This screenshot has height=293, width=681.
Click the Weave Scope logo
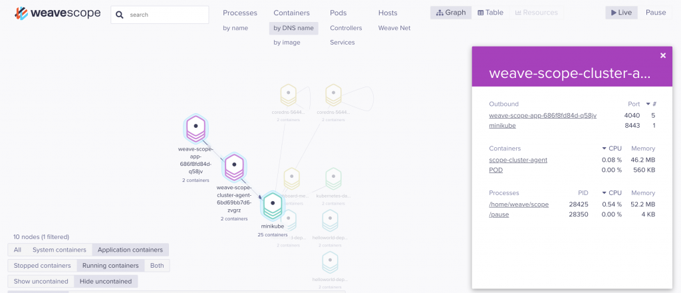pyautogui.click(x=57, y=13)
